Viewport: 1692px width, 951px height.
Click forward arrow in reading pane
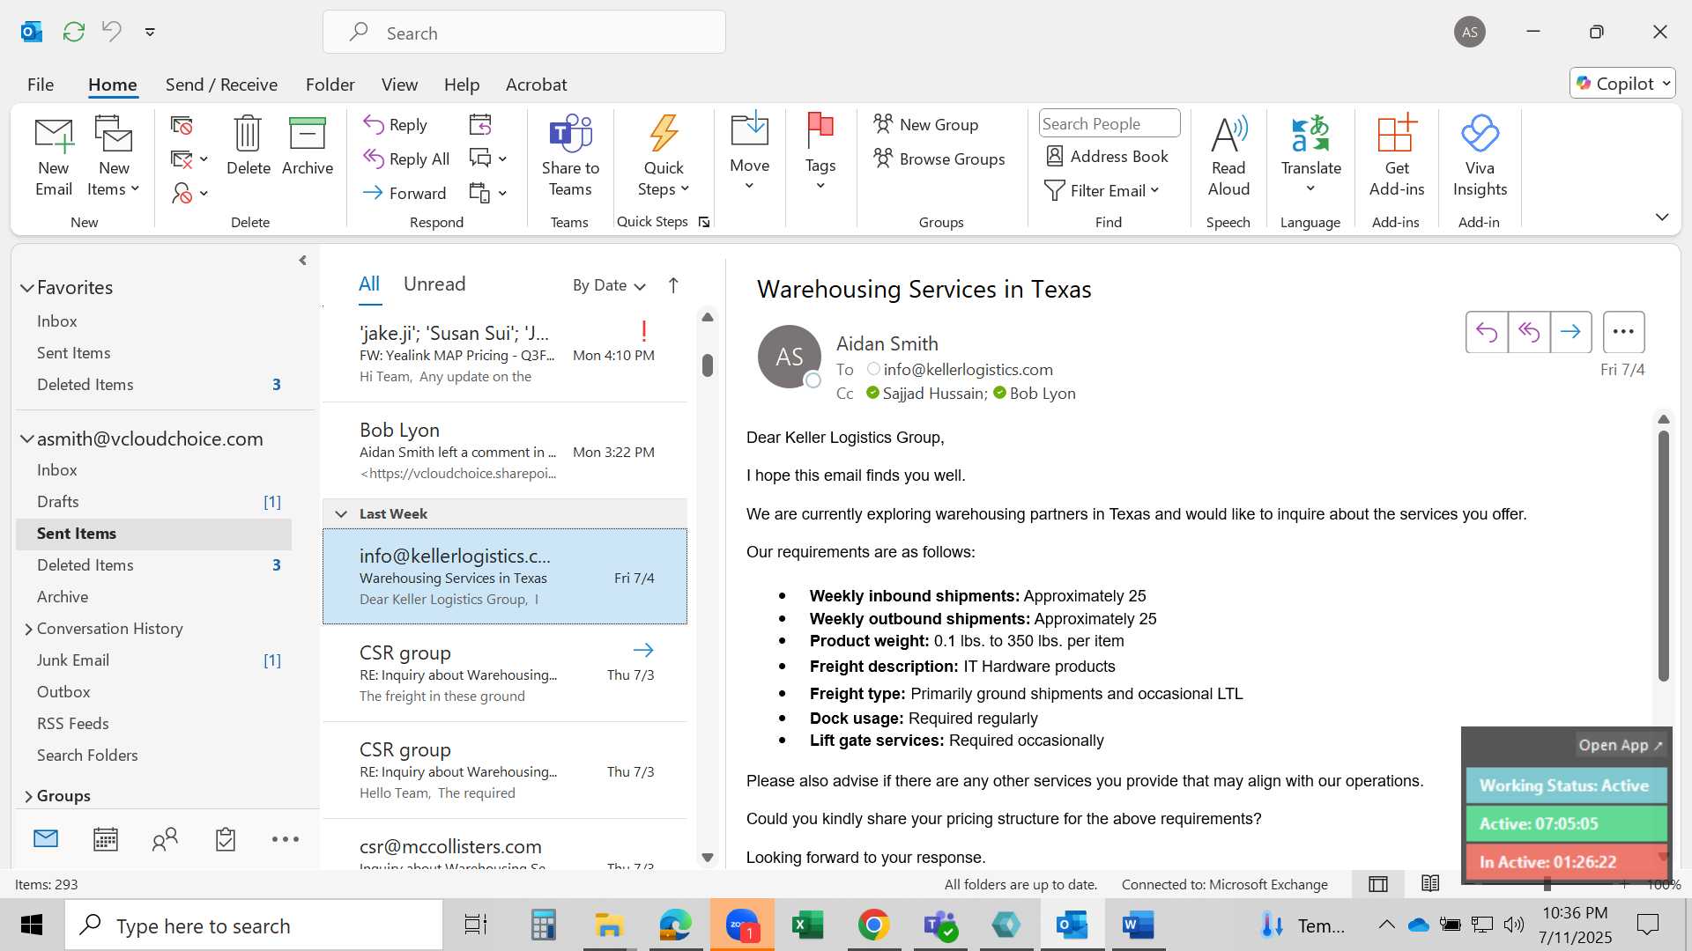(x=1571, y=332)
